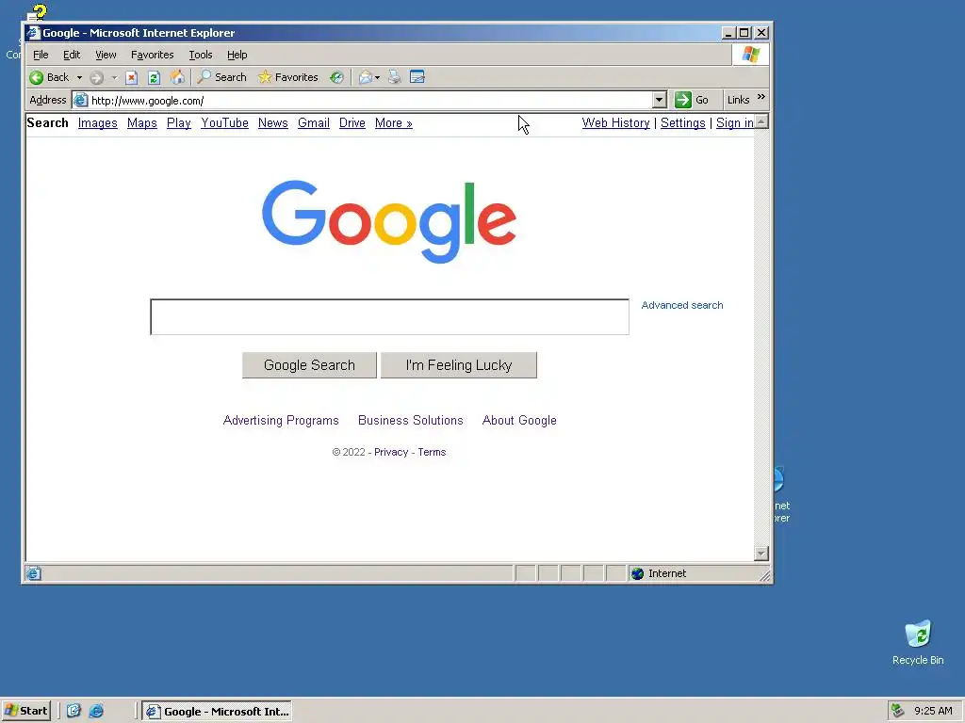Open the Play link

179,123
